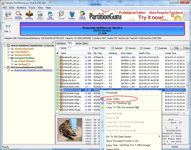
Task: Click the Copy To "Desktop" menu icon
Action: pyautogui.click(x=103, y=103)
